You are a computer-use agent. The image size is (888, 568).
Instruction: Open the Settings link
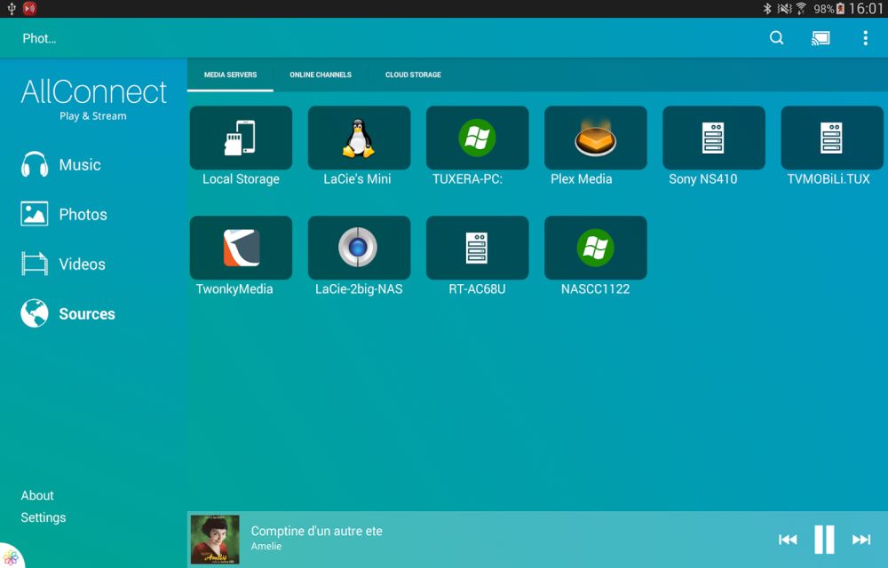(44, 517)
